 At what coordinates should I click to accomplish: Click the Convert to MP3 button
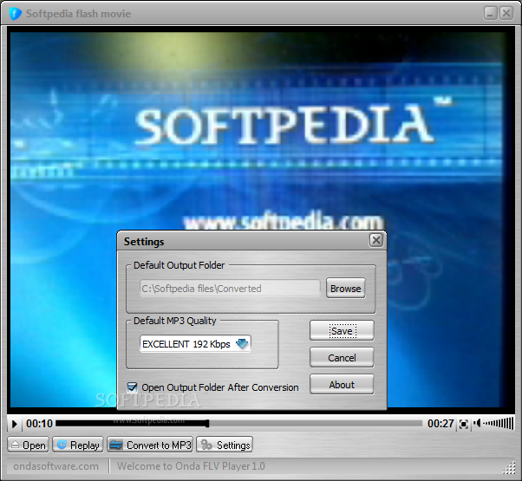click(150, 445)
